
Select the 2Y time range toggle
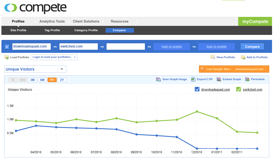click(62, 80)
